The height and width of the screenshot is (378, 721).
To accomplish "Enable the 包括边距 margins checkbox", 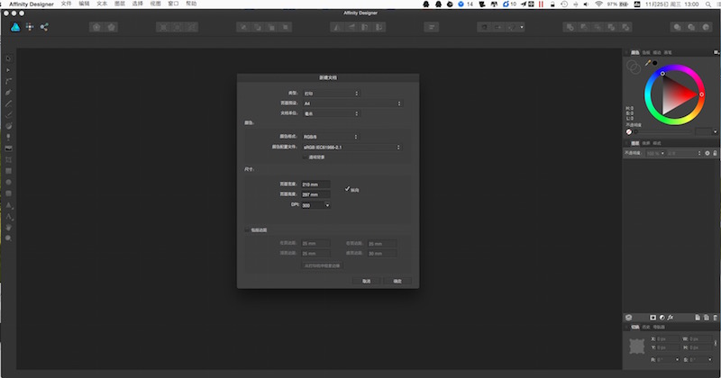I will [249, 230].
